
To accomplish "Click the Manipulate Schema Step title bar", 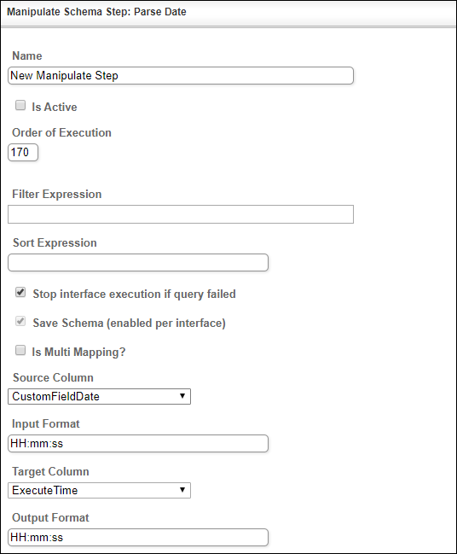I will tap(228, 12).
